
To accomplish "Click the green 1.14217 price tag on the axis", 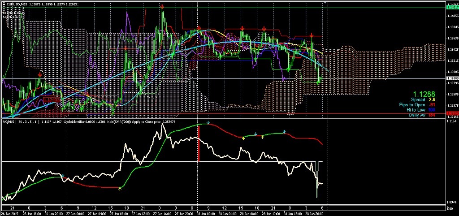I will click(452, 8).
